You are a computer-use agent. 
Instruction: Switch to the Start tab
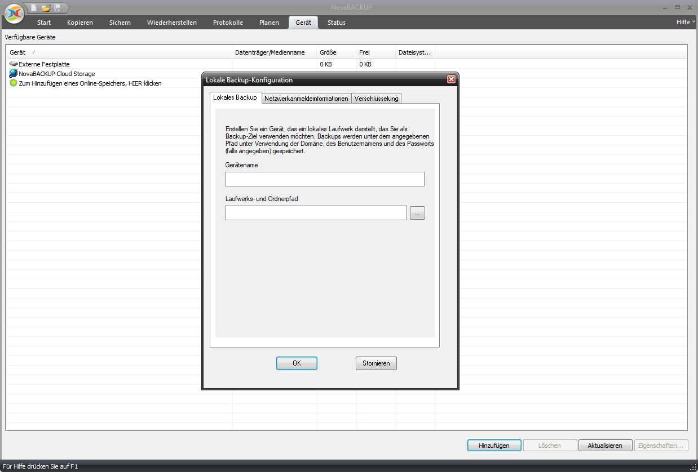[x=44, y=23]
